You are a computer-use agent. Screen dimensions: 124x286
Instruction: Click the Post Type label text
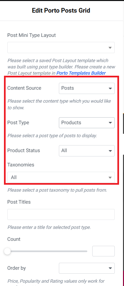click(x=18, y=123)
